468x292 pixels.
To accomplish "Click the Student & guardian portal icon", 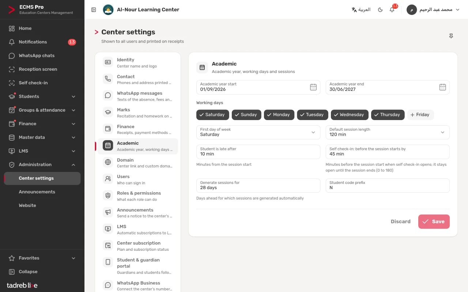I will click(108, 262).
